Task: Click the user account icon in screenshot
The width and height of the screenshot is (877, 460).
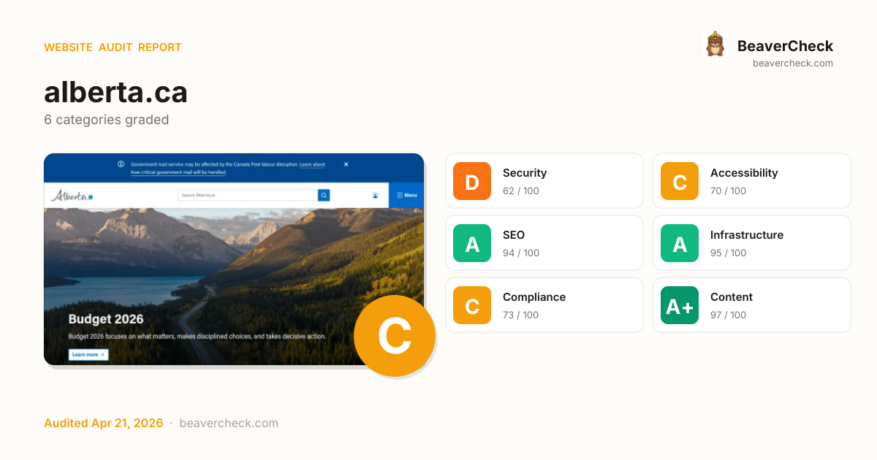Action: click(375, 195)
